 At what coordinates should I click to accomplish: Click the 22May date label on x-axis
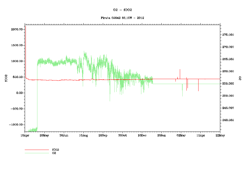(220, 135)
